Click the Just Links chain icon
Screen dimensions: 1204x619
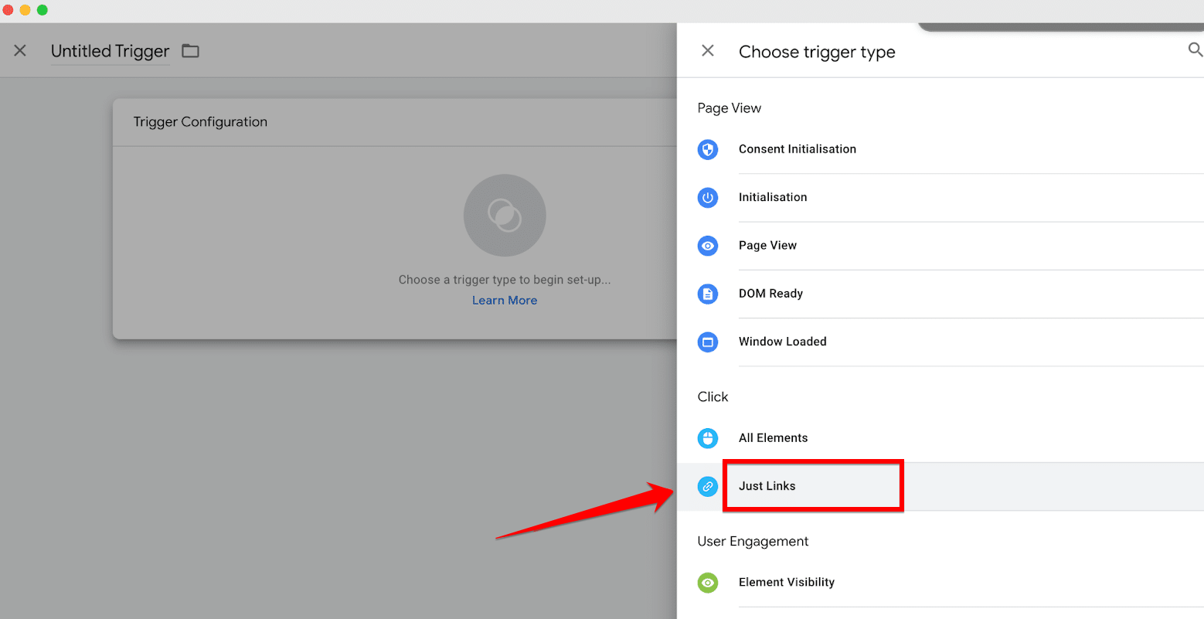tap(707, 486)
